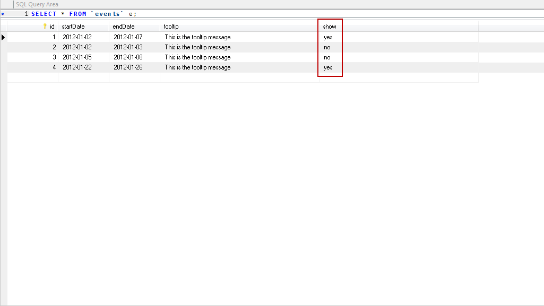Select the SQL Query Area label
Image resolution: width=544 pixels, height=306 pixels.
tap(37, 4)
